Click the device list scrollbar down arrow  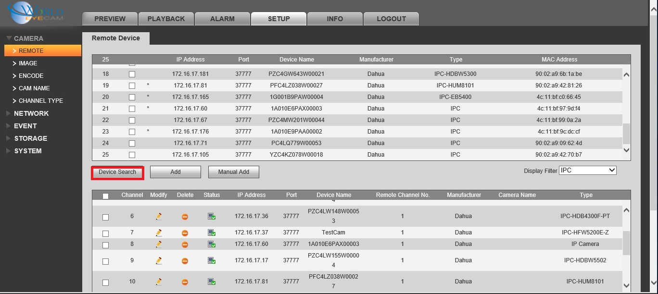[626, 150]
